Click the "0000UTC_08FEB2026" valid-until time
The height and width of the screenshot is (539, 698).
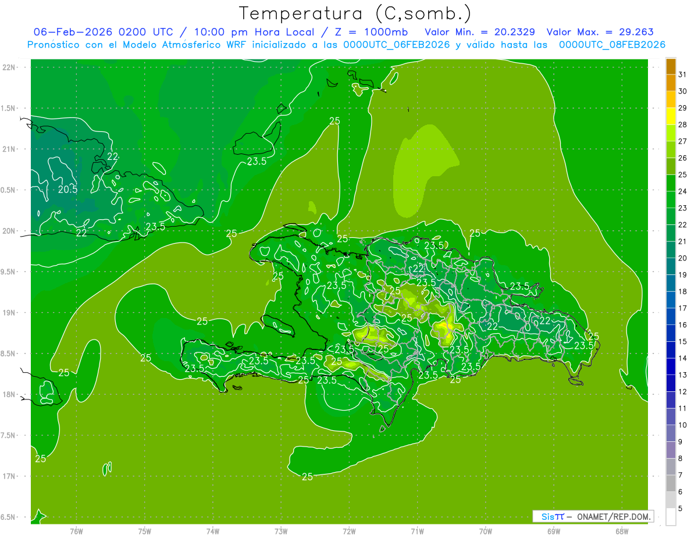click(x=612, y=45)
